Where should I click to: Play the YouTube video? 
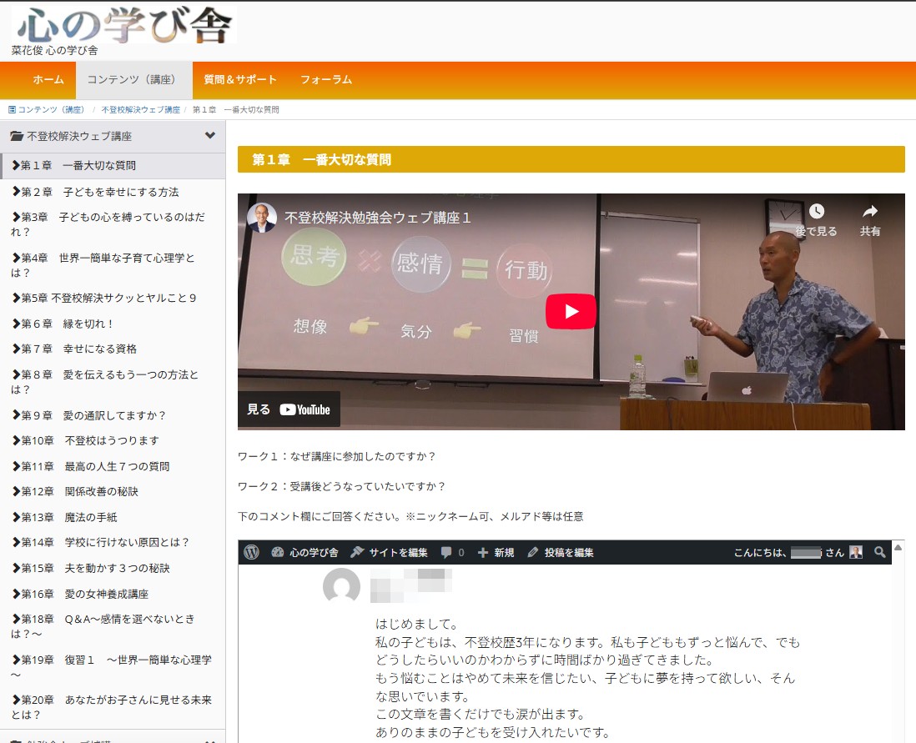(571, 312)
